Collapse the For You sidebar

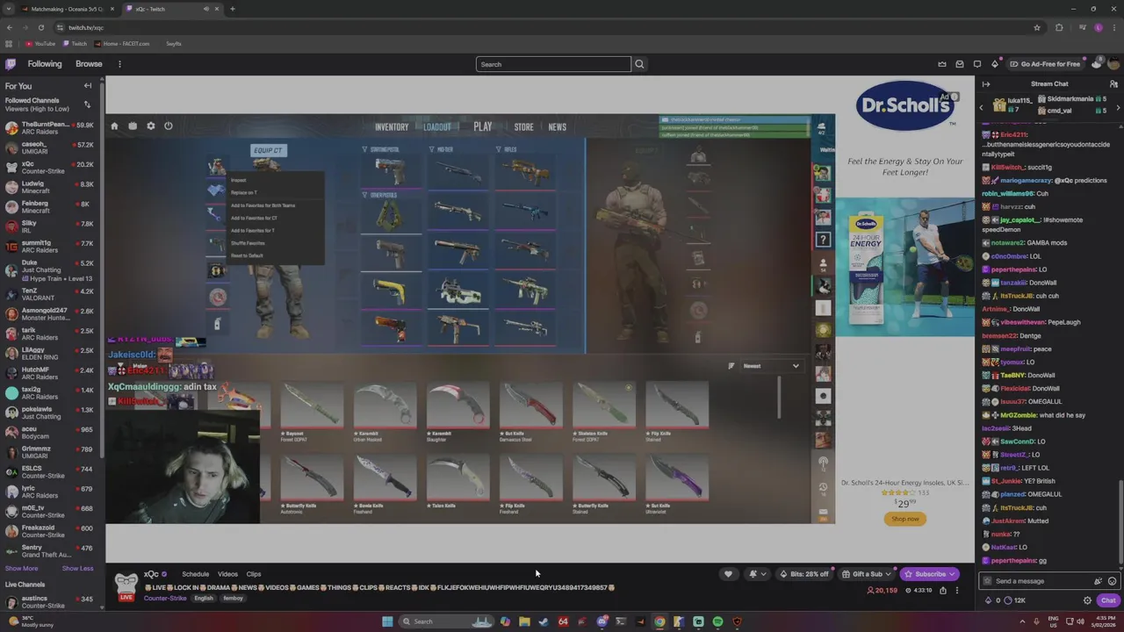(88, 86)
